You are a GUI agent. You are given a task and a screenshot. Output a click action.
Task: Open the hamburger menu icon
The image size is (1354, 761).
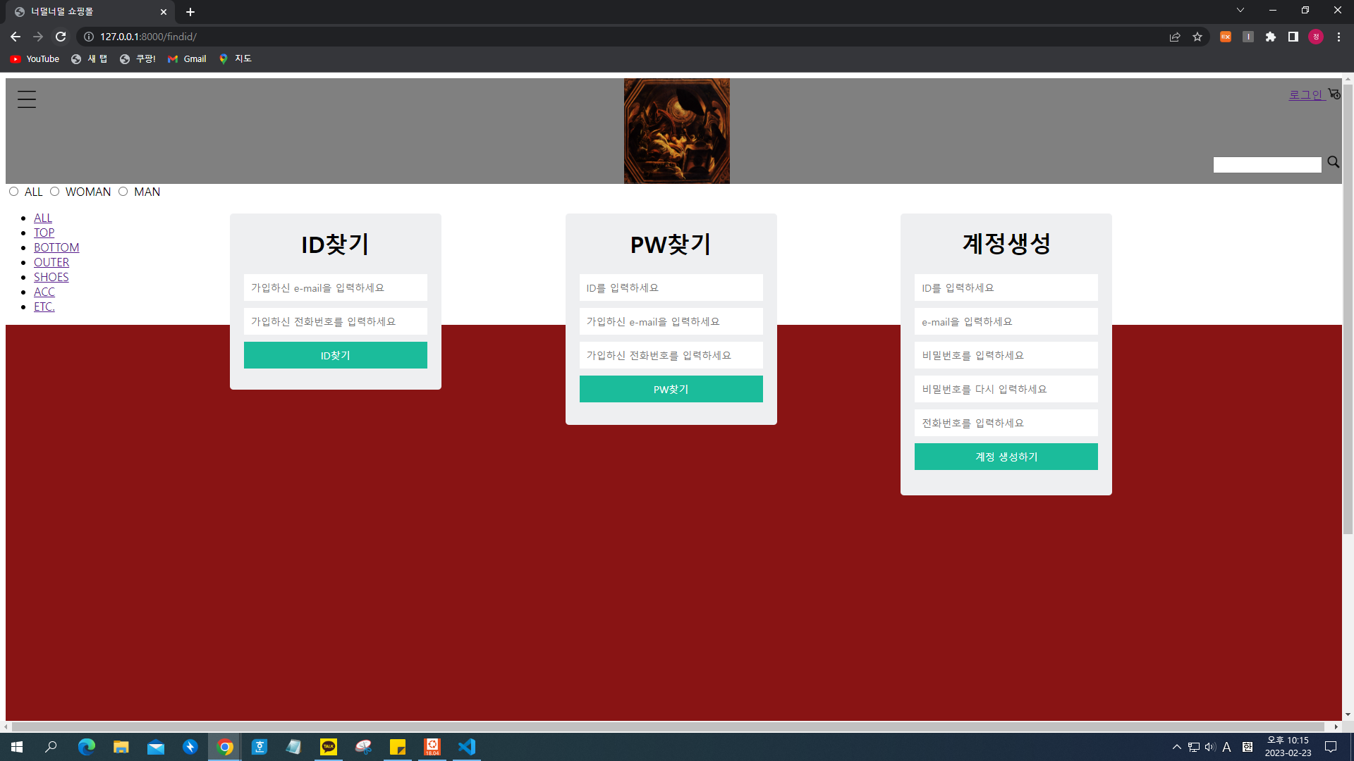point(27,99)
